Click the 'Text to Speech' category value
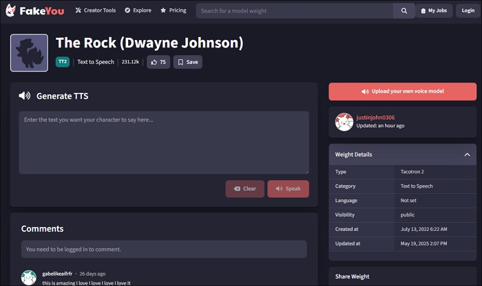The height and width of the screenshot is (286, 482). click(417, 186)
